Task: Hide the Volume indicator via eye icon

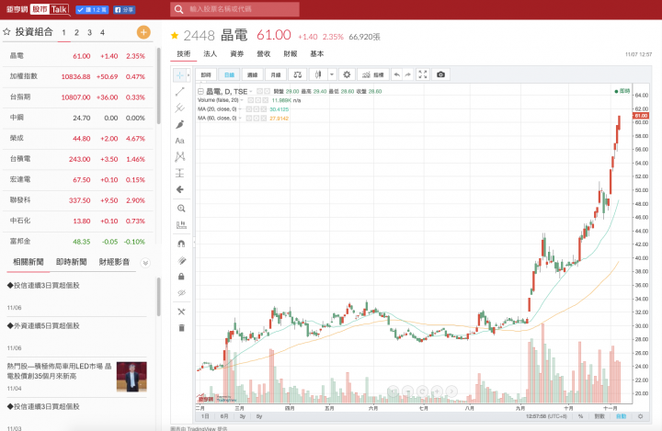Action: (250, 100)
